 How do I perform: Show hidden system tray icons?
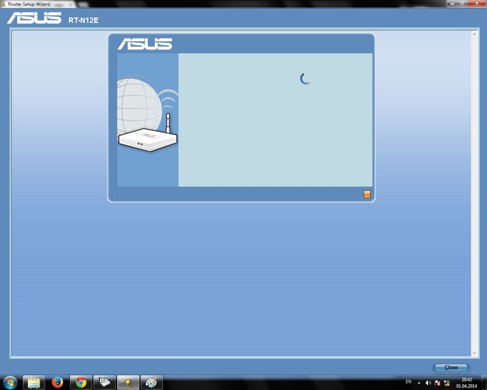pos(419,383)
